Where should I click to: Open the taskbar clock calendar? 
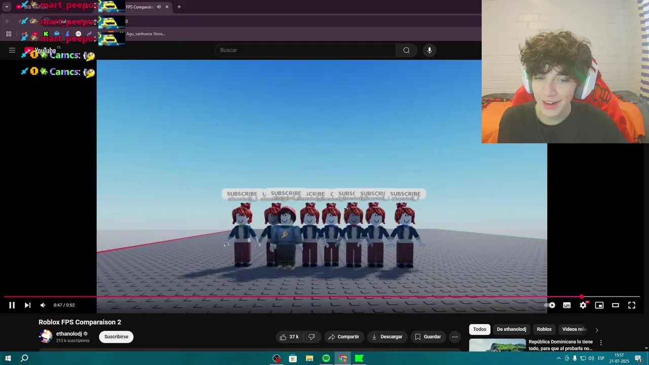pos(619,358)
